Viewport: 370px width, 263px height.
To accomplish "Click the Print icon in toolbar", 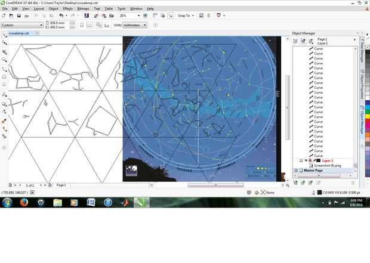I will (x=27, y=16).
